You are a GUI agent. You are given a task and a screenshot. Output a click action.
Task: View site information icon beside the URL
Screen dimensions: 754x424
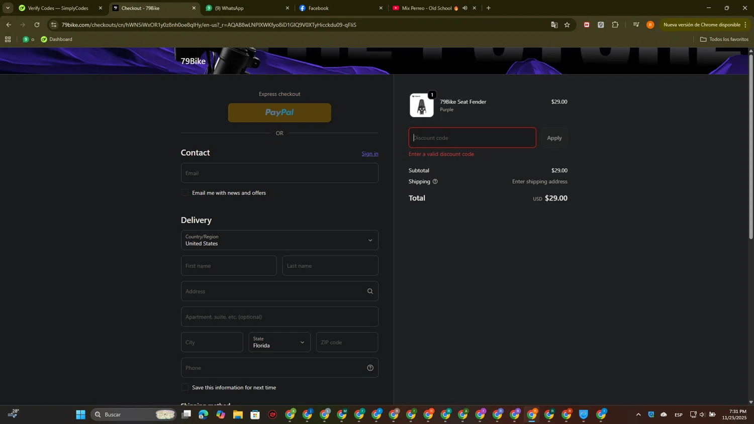click(54, 25)
